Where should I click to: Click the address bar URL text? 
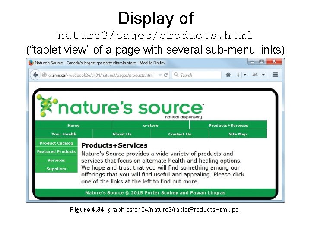click(x=101, y=75)
